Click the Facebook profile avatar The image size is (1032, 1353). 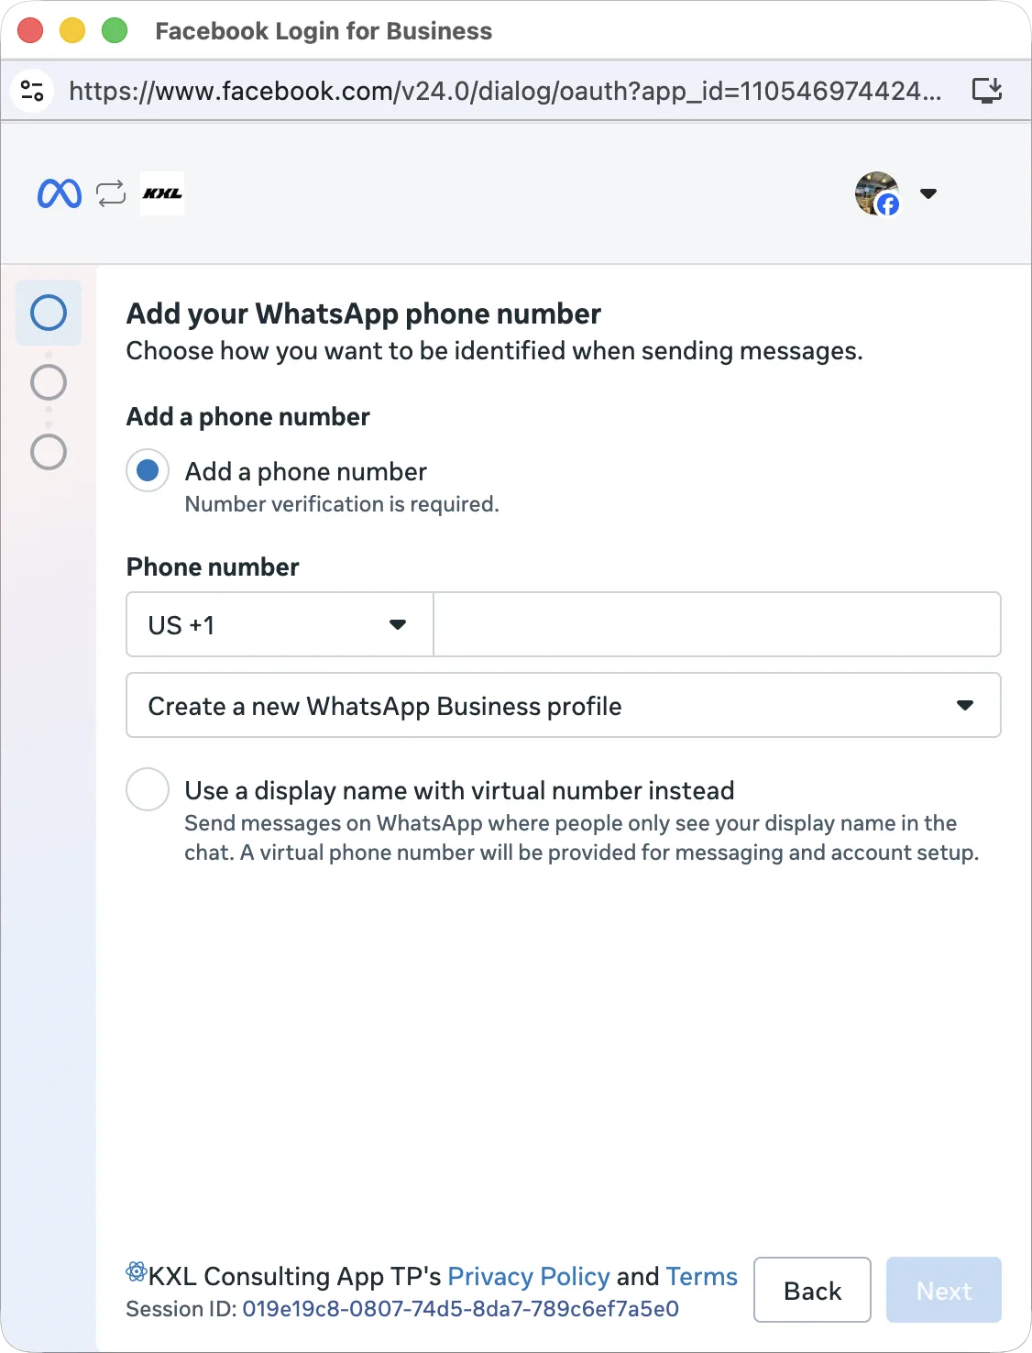878,193
